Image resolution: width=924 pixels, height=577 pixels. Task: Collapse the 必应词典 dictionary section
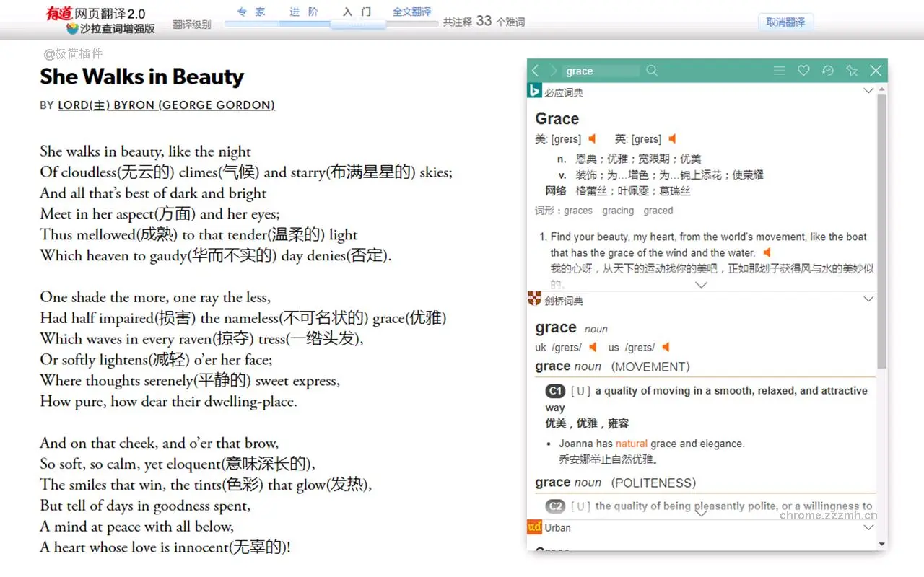pyautogui.click(x=868, y=91)
